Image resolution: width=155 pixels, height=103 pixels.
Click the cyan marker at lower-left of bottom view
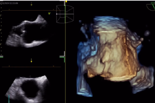tap(8, 99)
